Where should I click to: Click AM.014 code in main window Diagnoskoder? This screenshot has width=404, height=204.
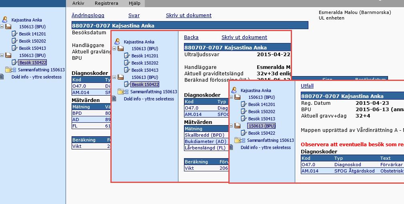81,92
